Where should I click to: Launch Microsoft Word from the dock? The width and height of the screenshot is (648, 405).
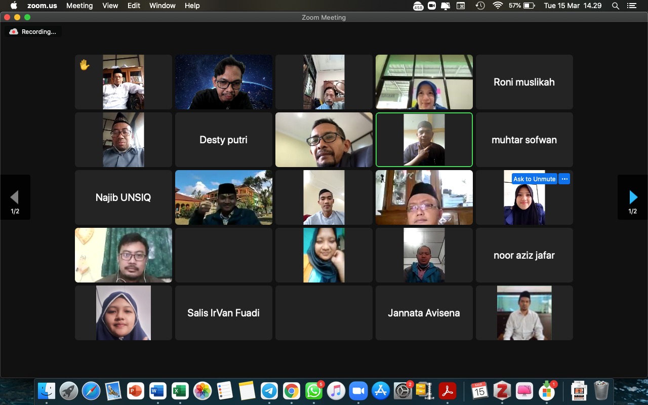click(157, 391)
